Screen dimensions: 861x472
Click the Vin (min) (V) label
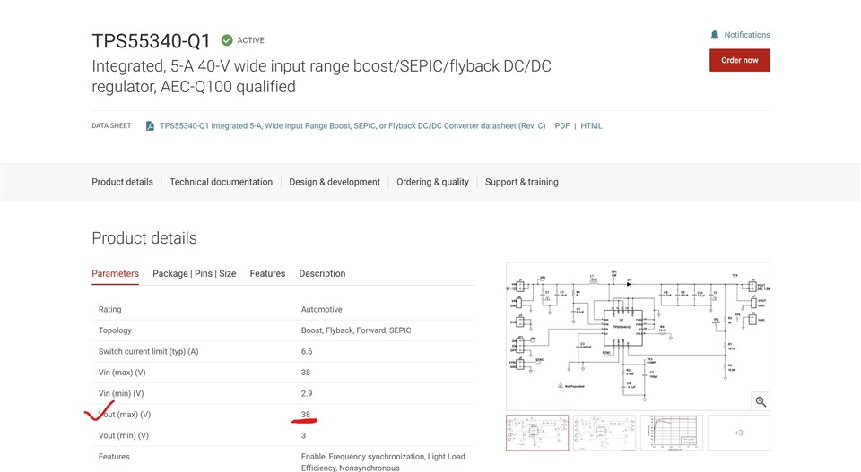tap(121, 393)
